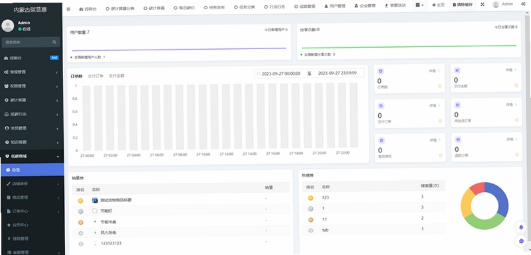The height and width of the screenshot is (255, 531).
Task: Click the 会员管理 user icon in sidebar
Action: [7, 128]
